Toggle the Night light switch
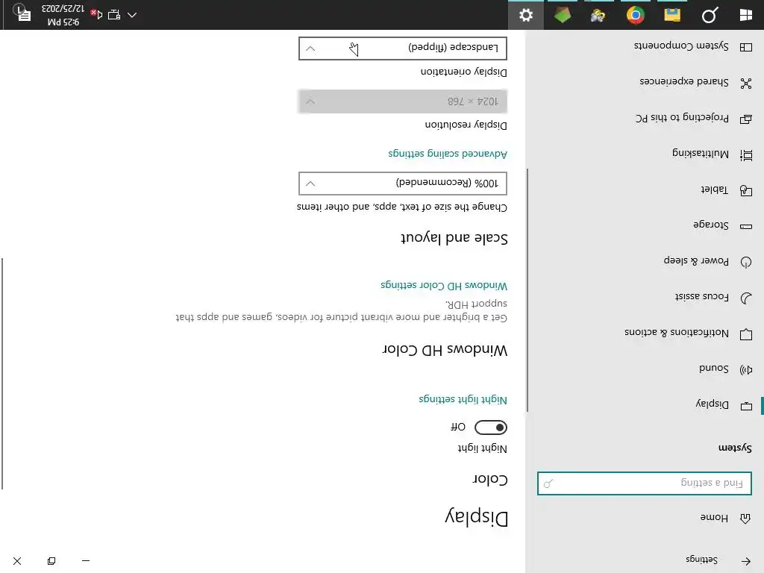 pos(491,428)
